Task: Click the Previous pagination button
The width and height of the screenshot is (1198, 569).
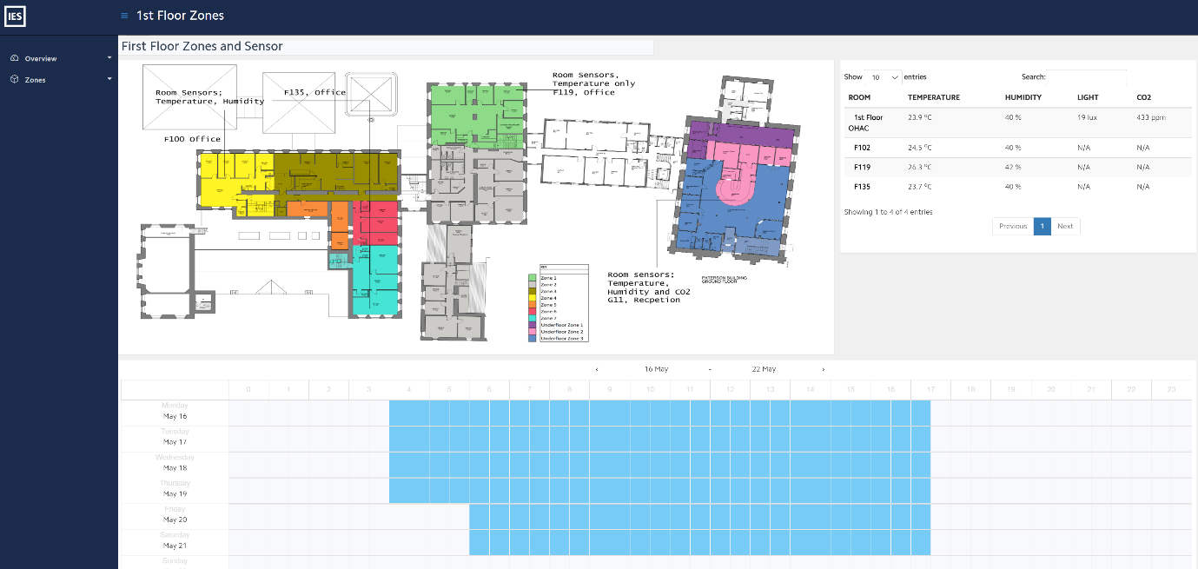Action: tap(1012, 226)
